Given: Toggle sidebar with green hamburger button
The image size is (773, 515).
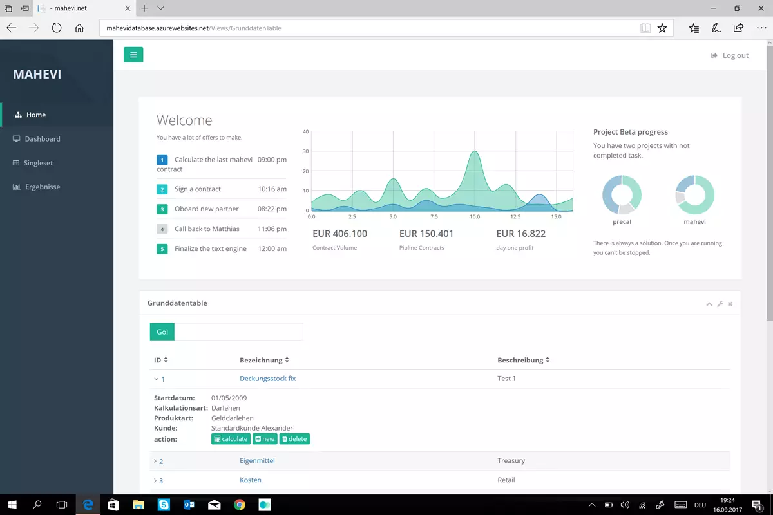Looking at the screenshot, I should 133,55.
